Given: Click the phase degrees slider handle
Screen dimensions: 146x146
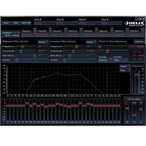Looking at the screenshot, I should 100,46.
